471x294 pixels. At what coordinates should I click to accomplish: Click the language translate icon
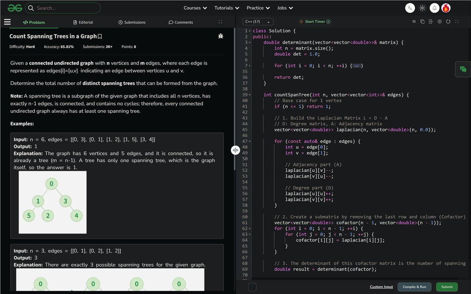click(x=410, y=8)
